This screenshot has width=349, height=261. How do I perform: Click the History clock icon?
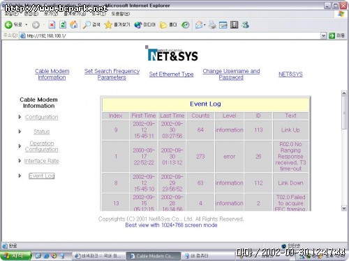186,25
